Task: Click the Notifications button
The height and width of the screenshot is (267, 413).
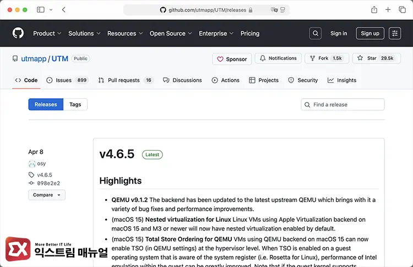Action: pos(278,58)
